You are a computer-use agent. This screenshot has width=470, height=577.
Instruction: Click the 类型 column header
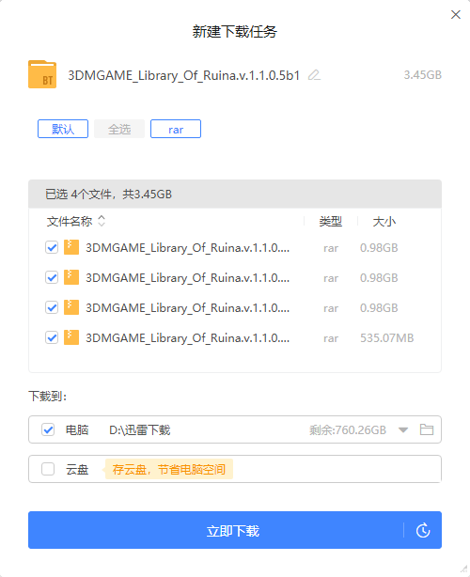click(x=331, y=222)
